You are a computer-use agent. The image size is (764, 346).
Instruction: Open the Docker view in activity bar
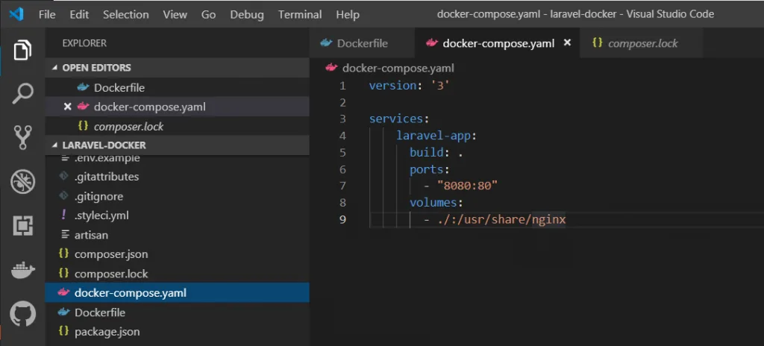[x=23, y=270]
